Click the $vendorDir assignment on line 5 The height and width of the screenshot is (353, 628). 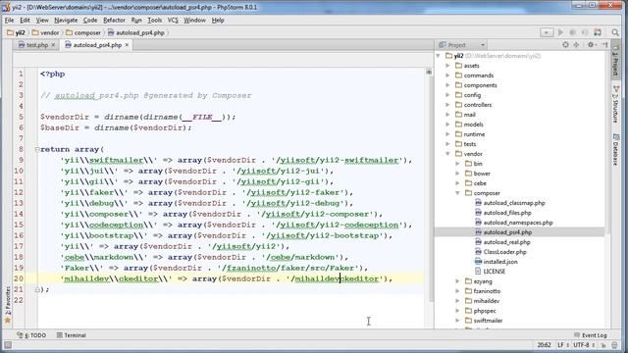[137, 117]
